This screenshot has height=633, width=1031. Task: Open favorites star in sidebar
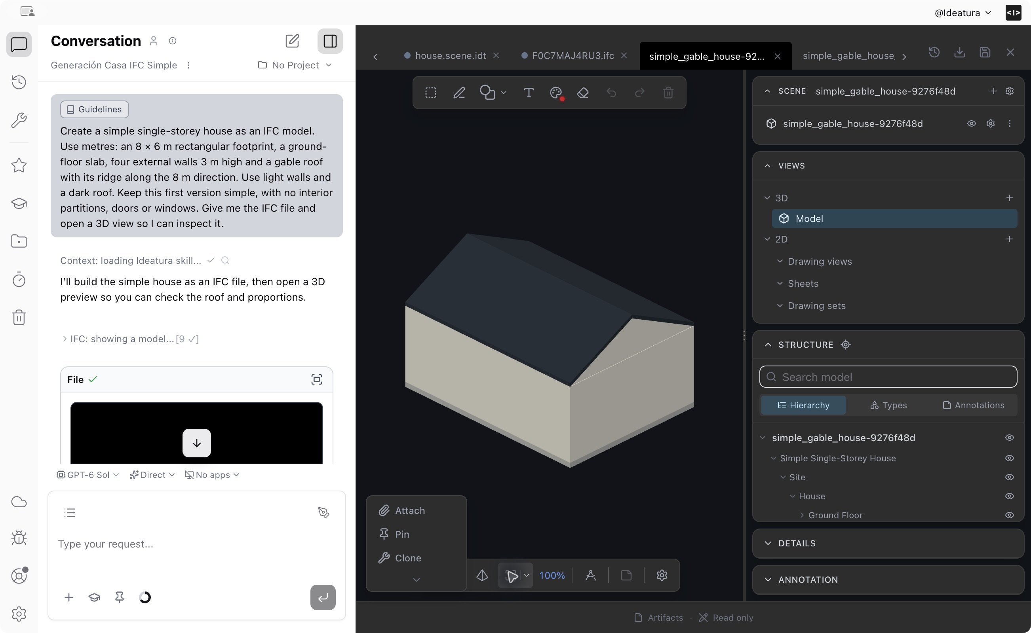point(19,165)
